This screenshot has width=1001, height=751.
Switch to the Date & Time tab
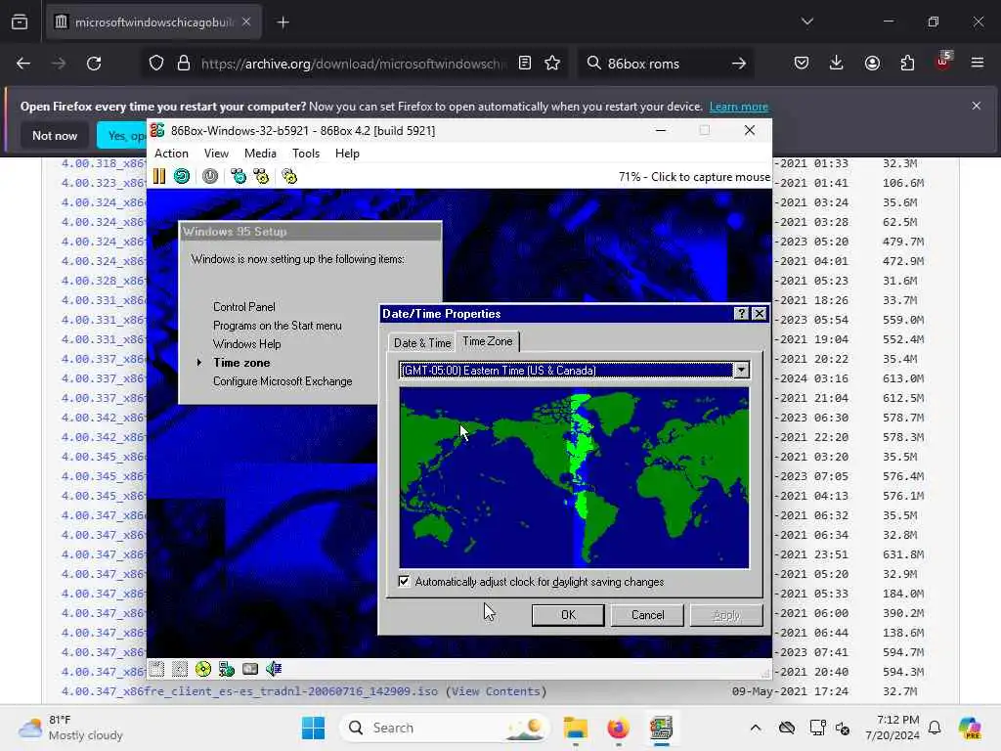click(422, 343)
